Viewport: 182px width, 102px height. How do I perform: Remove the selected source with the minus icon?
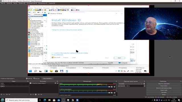point(33,94)
